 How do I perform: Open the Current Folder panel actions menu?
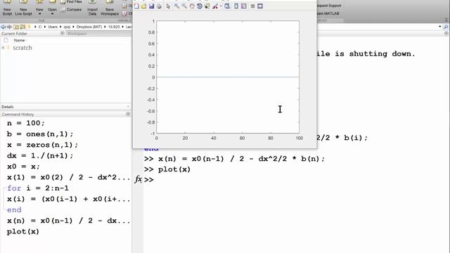pyautogui.click(x=63, y=33)
